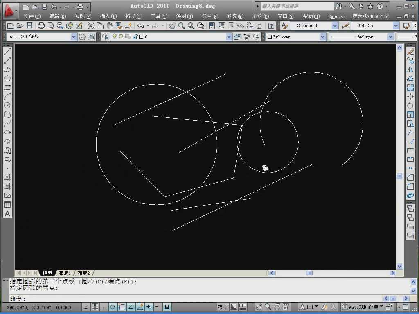Open the QuickCalc calculator icon
419x314 pixels.
[x=259, y=26]
